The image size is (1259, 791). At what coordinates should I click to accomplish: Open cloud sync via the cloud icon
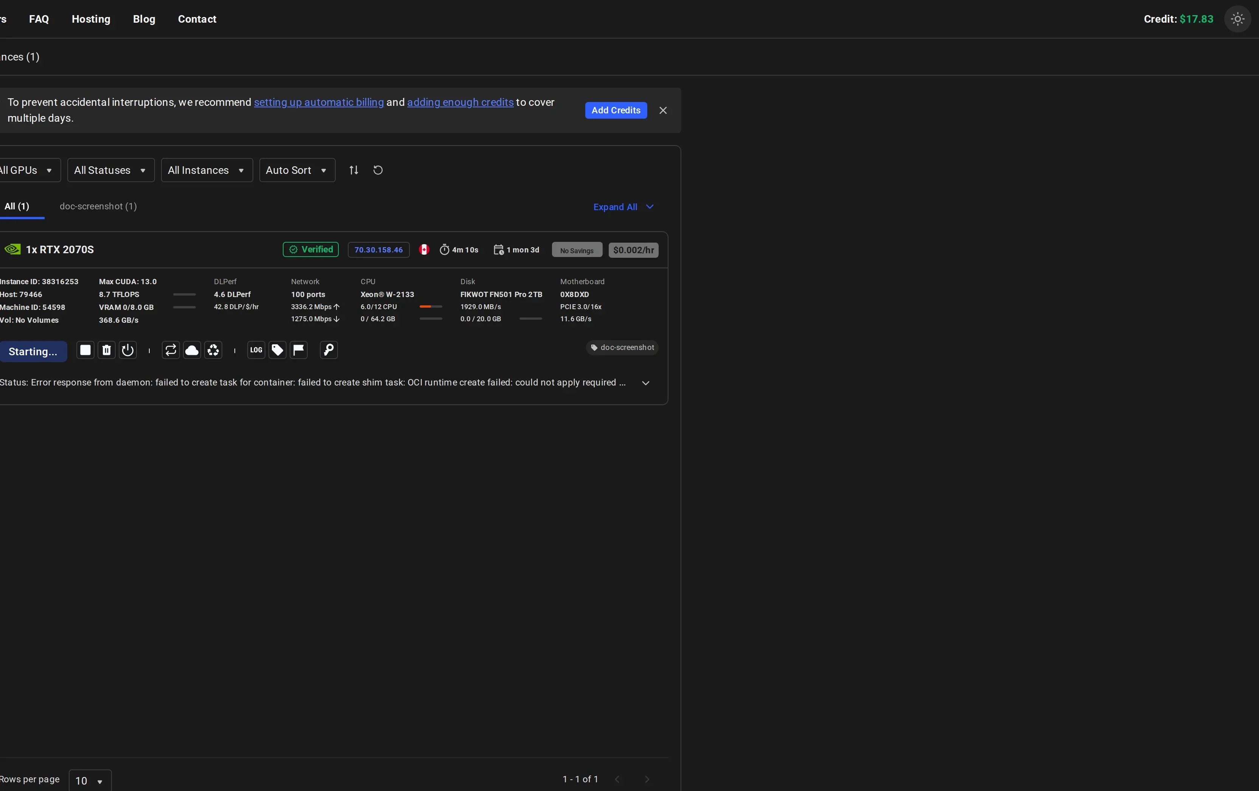coord(192,350)
